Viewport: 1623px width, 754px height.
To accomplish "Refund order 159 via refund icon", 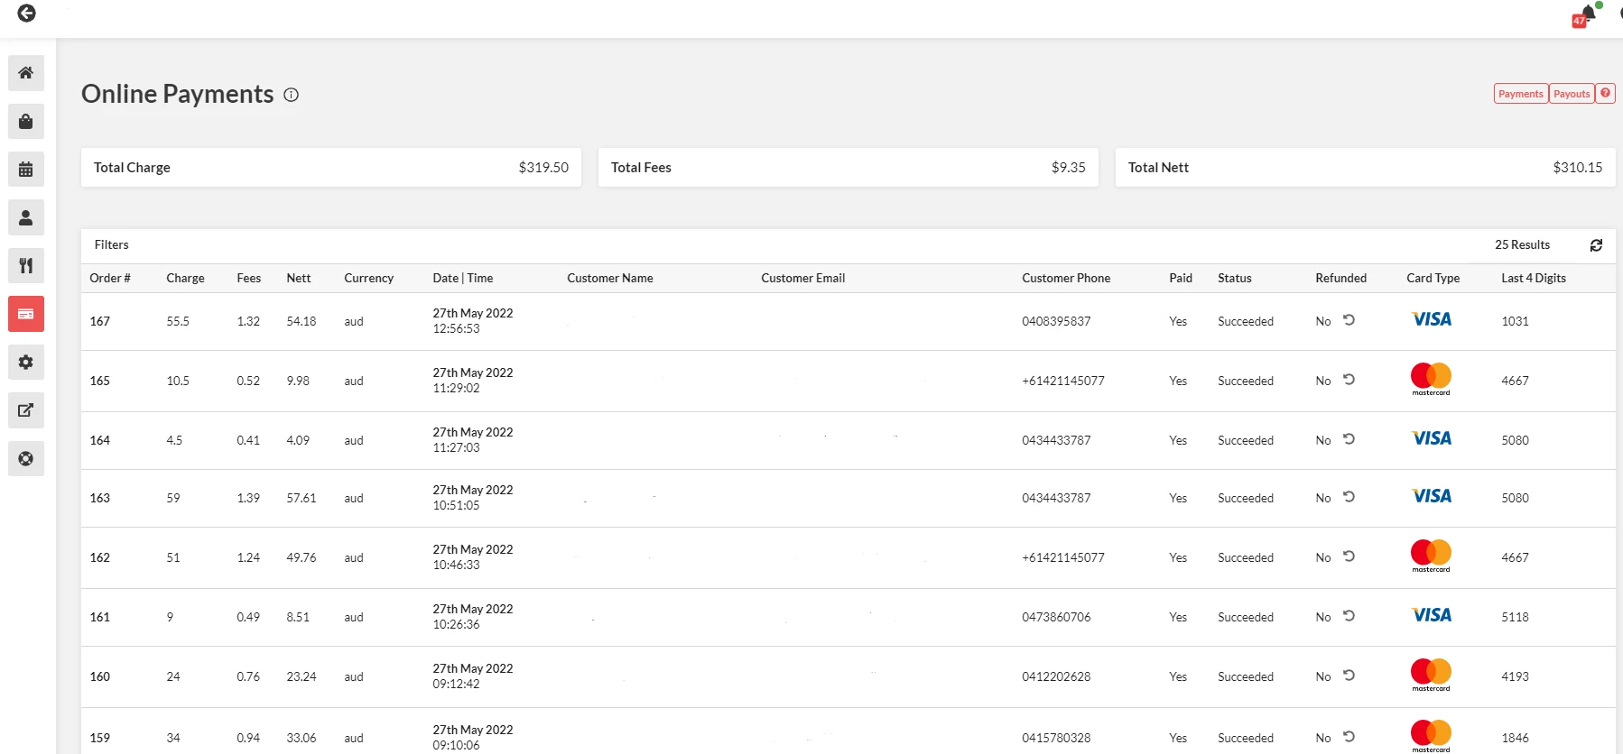I will (x=1349, y=737).
